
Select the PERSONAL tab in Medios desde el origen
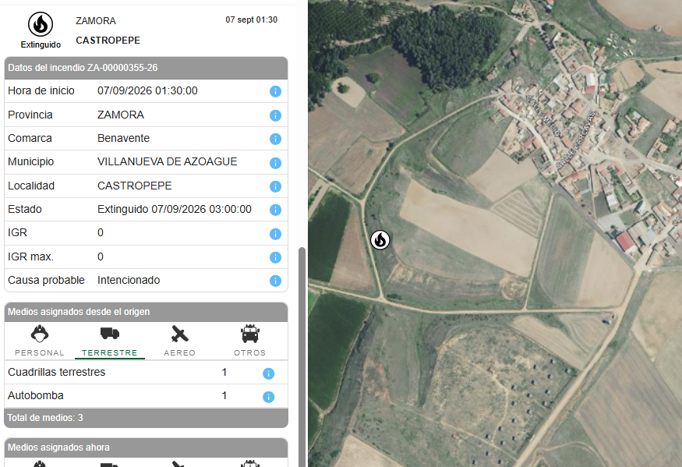click(40, 341)
